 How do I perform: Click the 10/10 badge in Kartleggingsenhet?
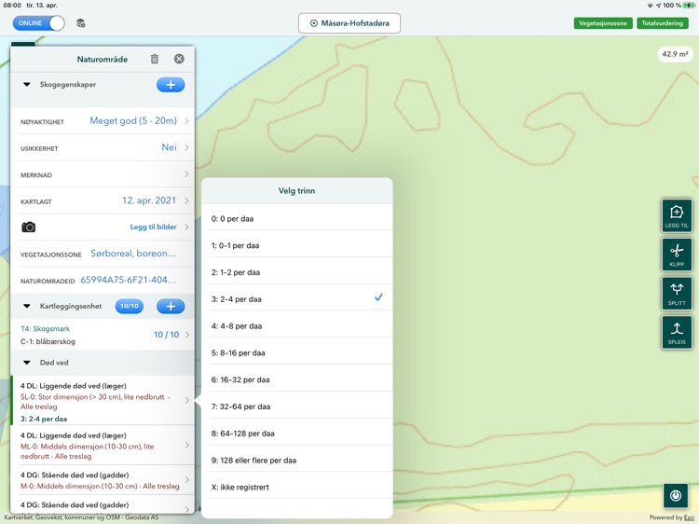tap(130, 307)
